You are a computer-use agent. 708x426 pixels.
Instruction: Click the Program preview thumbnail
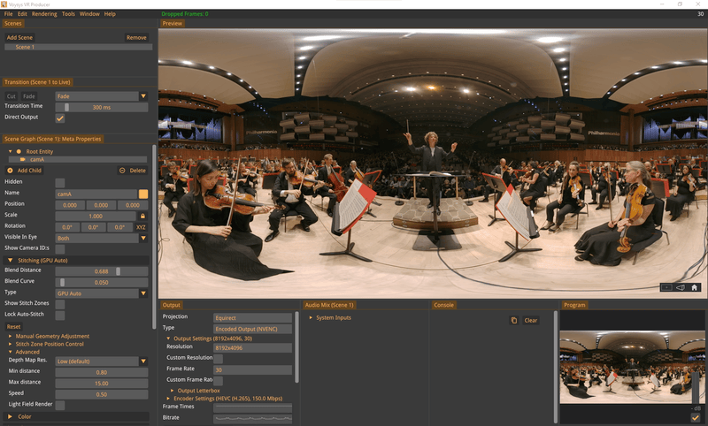[632, 367]
